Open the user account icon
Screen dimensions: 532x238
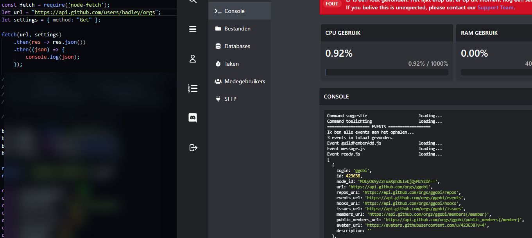tap(192, 59)
